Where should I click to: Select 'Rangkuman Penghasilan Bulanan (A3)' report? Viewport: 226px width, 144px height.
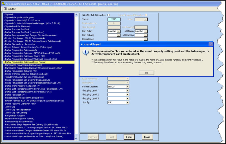click(x=39, y=65)
